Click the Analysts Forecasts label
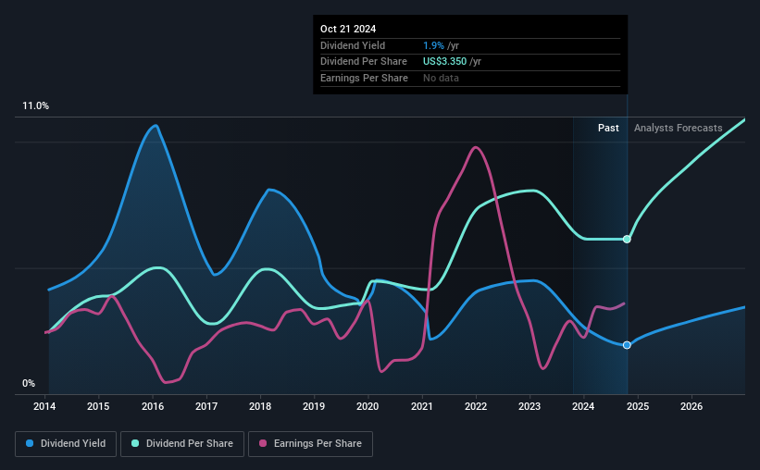This screenshot has height=470, width=760. (679, 128)
